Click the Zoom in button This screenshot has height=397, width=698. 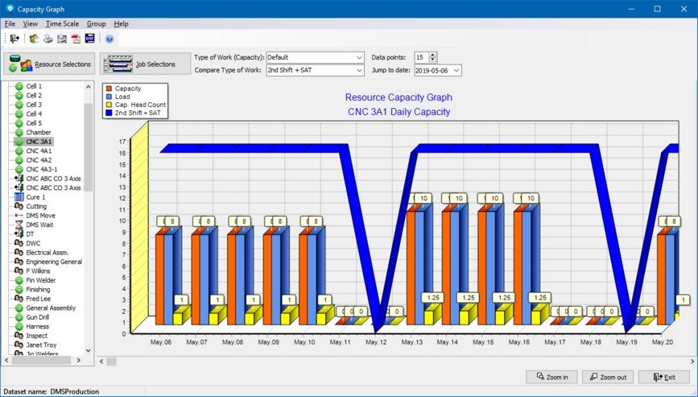point(552,377)
